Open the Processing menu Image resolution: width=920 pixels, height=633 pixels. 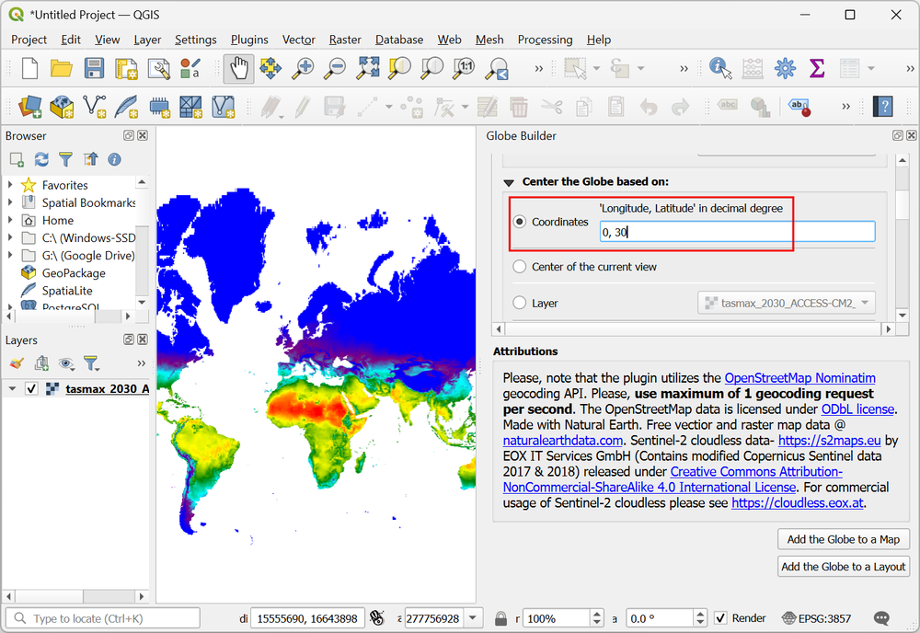tap(545, 40)
